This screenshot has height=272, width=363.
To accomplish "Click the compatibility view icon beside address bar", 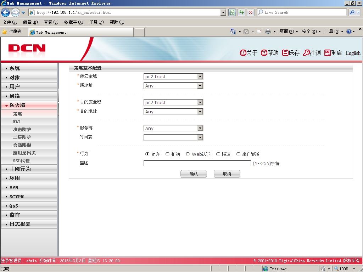I will (232, 12).
